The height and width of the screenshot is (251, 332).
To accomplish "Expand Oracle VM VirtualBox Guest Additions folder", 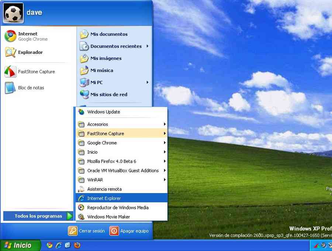I will pos(121,171).
